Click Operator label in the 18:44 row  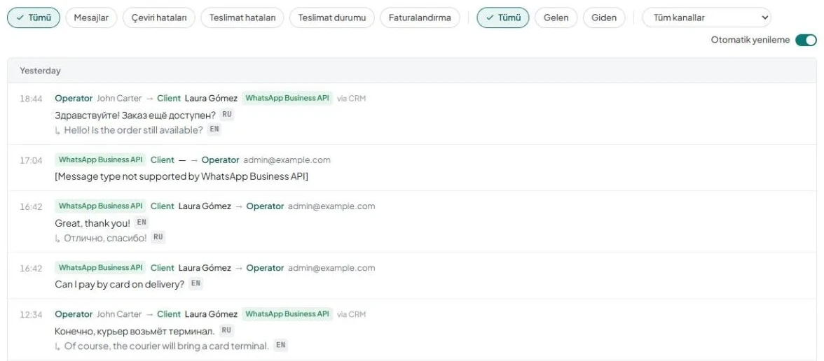coord(74,98)
